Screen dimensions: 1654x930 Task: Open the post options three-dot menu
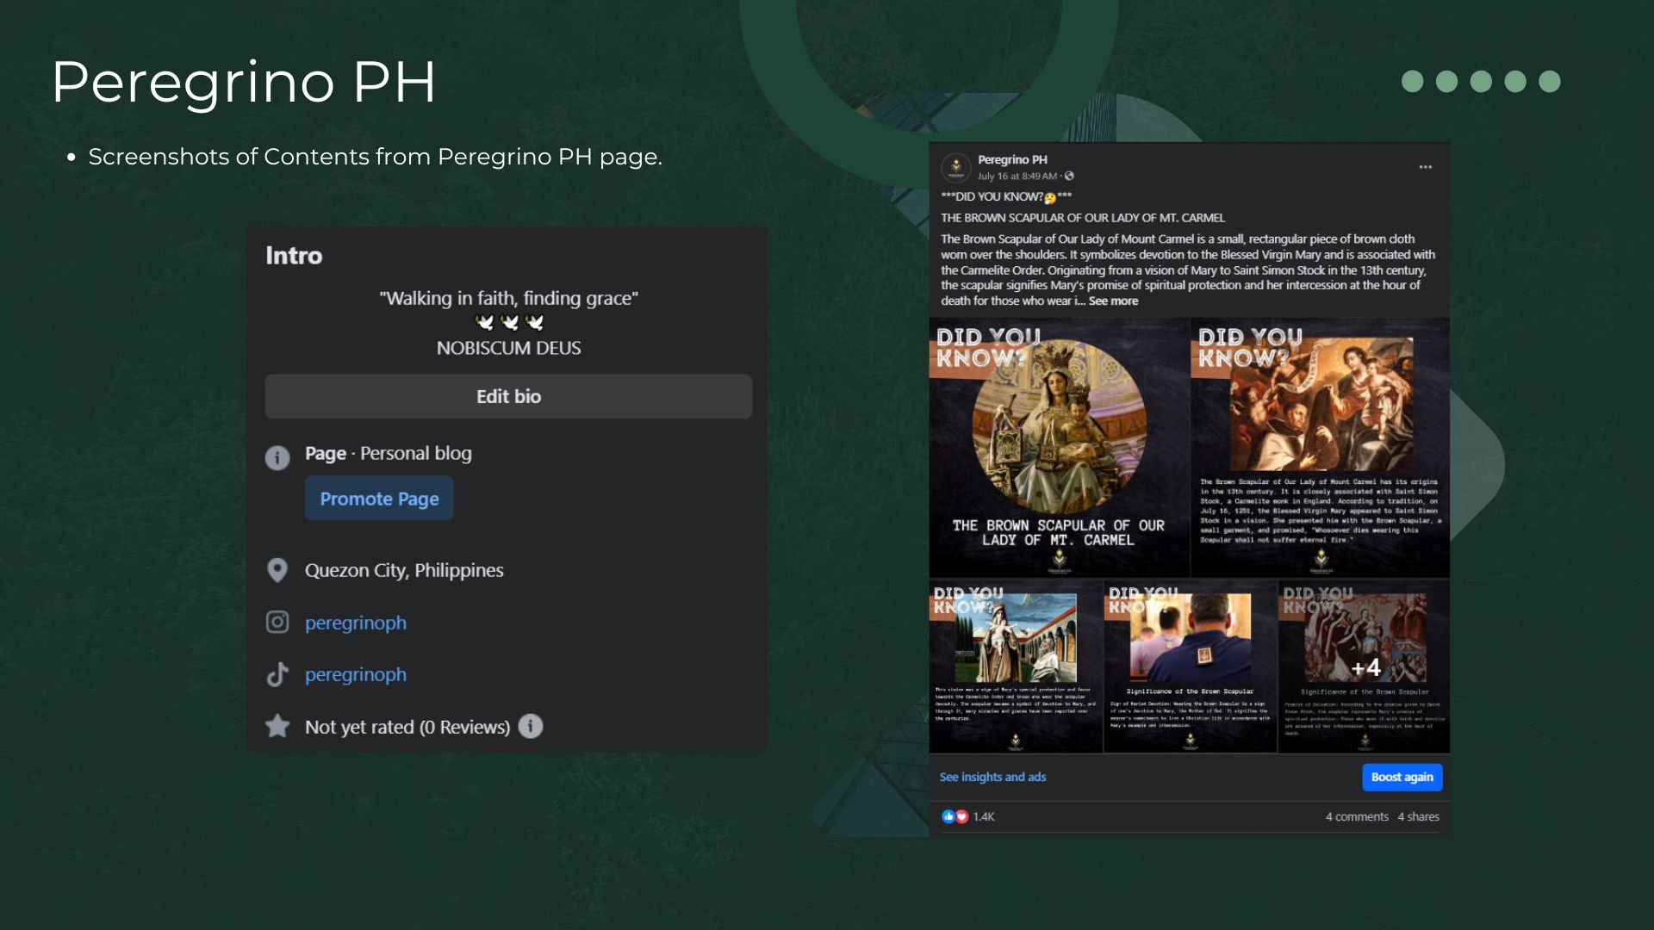tap(1426, 167)
